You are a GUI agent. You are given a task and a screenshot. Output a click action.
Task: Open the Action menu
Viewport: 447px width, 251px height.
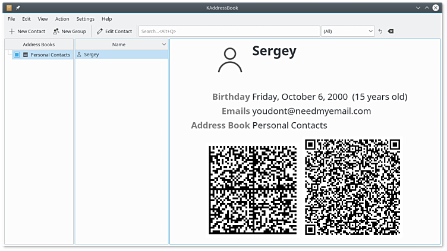tap(62, 19)
